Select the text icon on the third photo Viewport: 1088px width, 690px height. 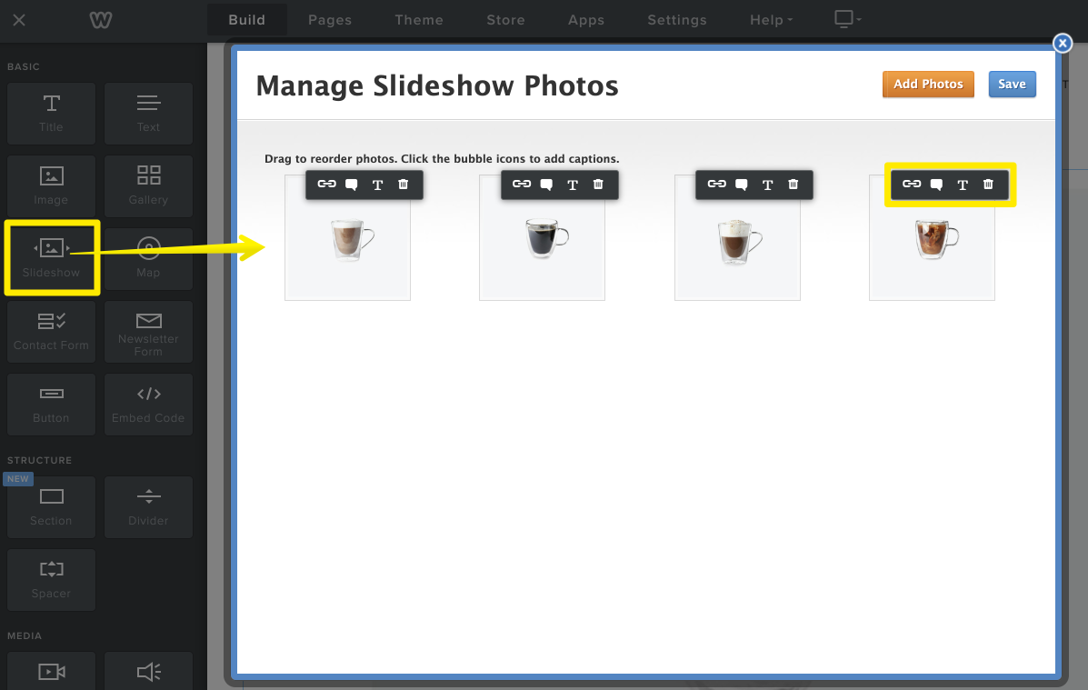click(767, 185)
